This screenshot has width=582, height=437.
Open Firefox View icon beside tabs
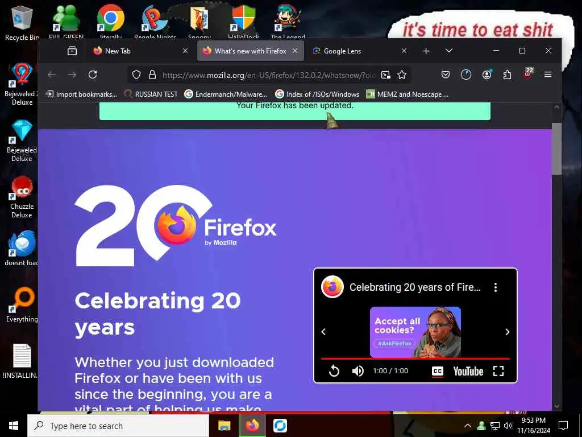72,51
